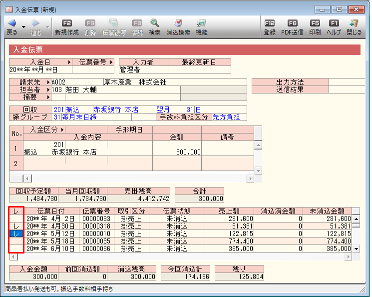372x297 pixels.
Task: Open the dropdown arrow next to 戻る
Action: point(24,27)
